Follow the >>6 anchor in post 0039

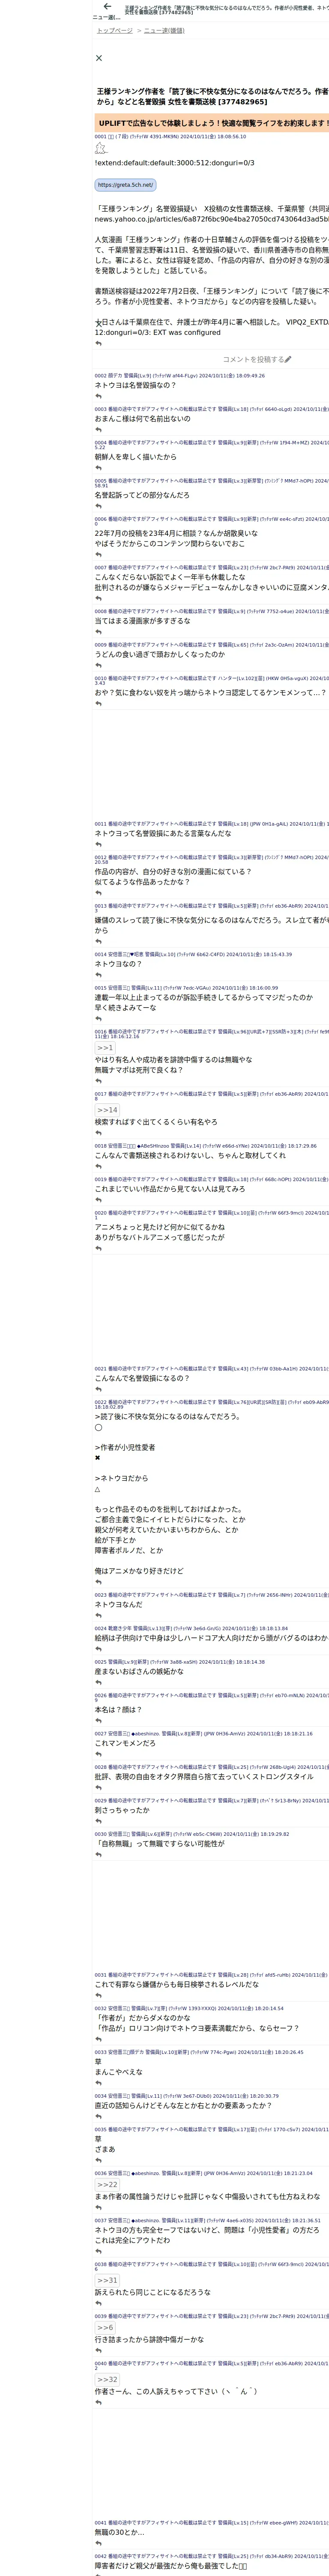click(105, 2328)
